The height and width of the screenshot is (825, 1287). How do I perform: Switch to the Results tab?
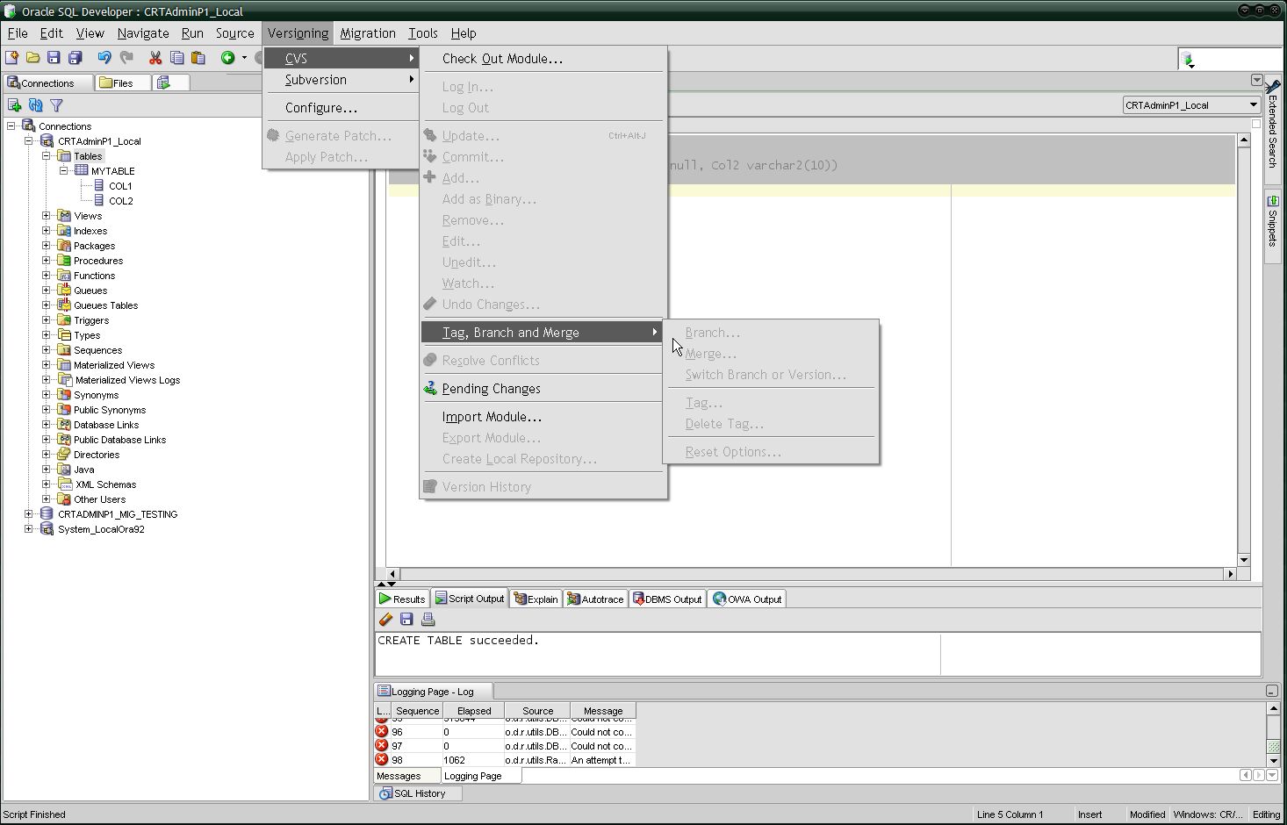point(402,599)
